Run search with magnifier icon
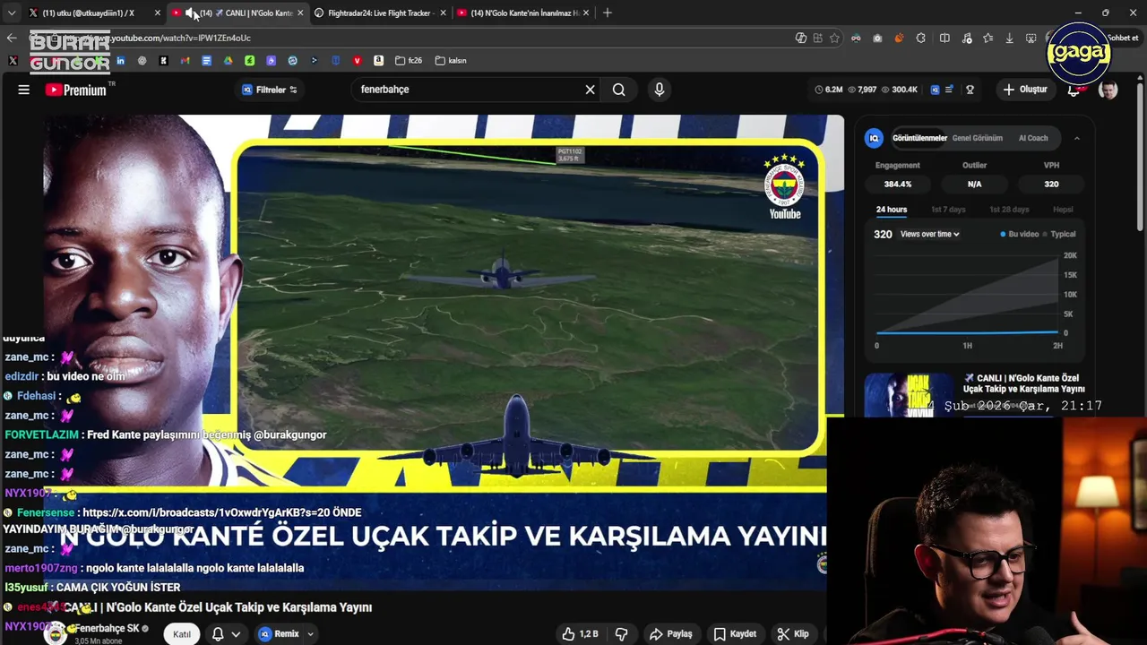Screen dimensions: 1147x645 click(x=618, y=90)
